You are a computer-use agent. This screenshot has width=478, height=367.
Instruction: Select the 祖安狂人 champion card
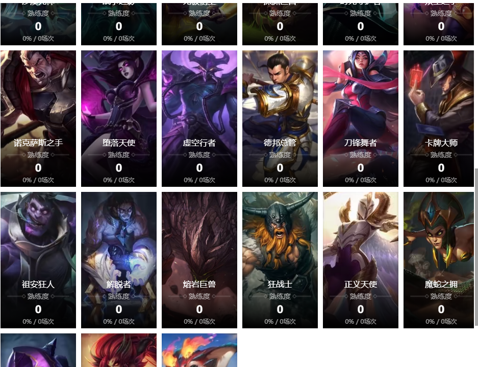38,260
